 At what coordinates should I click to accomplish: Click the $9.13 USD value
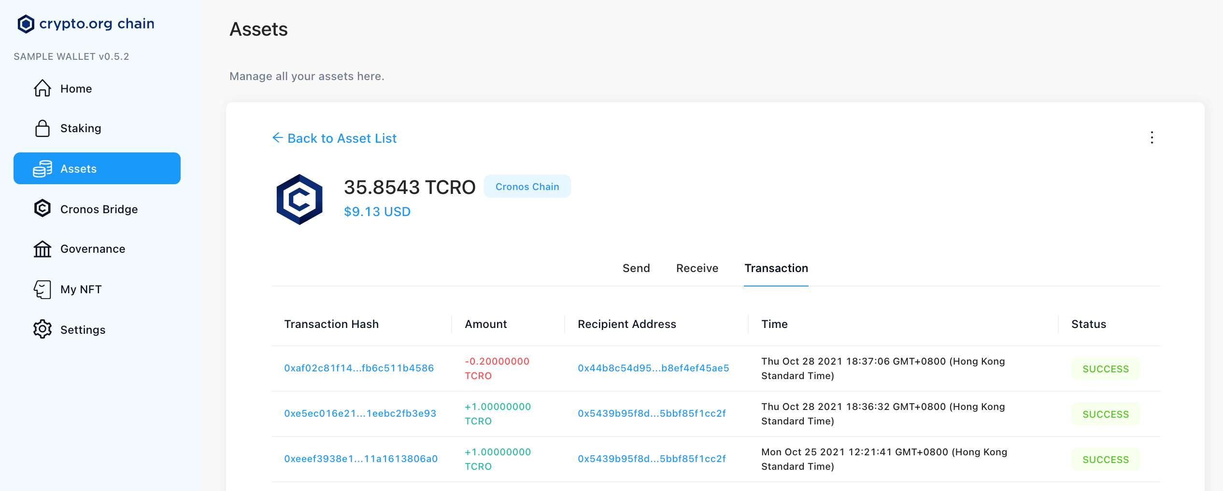point(377,212)
